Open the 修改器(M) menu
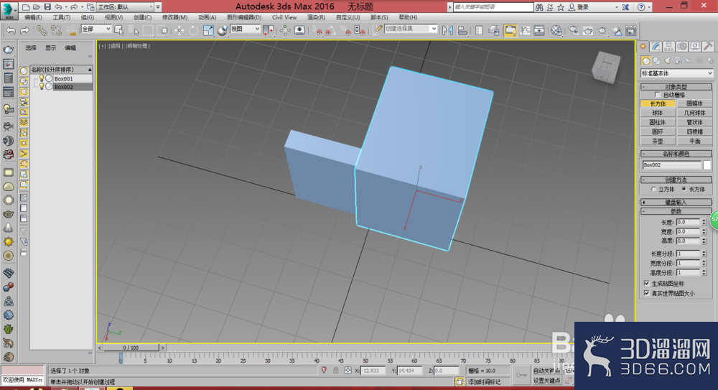 point(175,17)
